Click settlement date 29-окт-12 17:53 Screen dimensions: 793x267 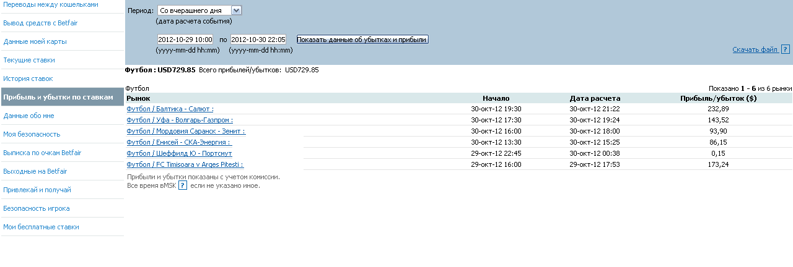tap(595, 164)
